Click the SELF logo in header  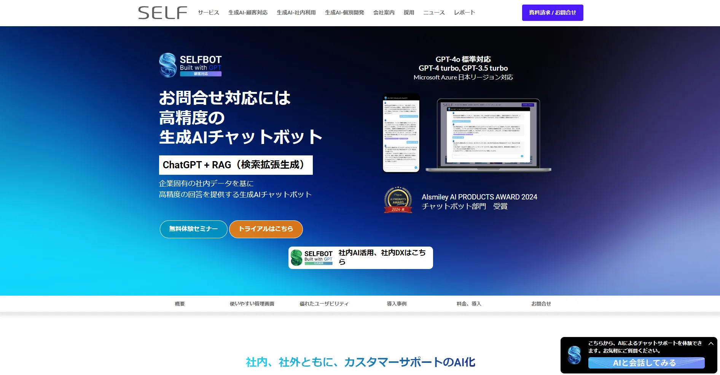pos(162,13)
